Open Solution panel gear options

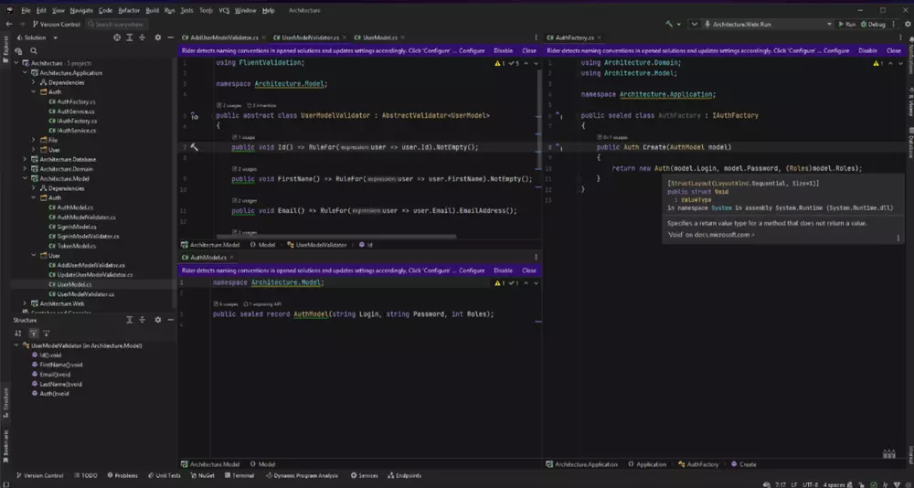pos(157,37)
